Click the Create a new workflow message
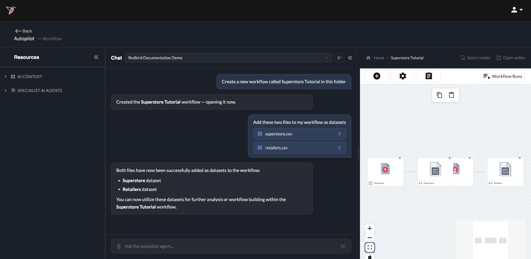Viewport: 531px width, 259px height. (284, 82)
